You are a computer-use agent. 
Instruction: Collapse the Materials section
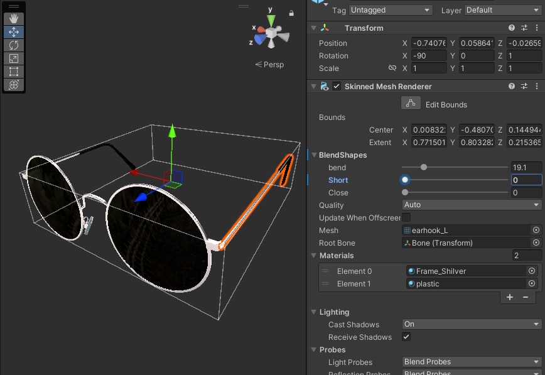314,256
